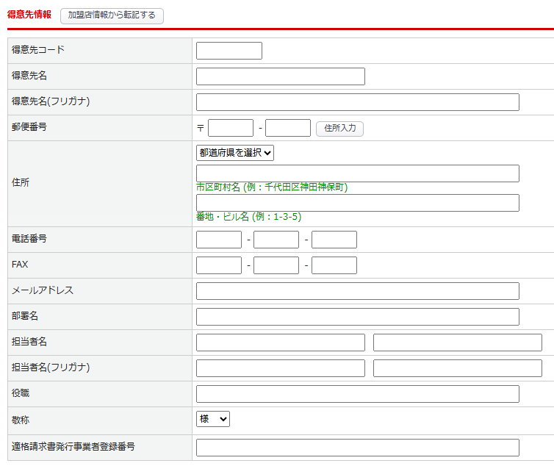Click the 役職 input field
The width and height of the screenshot is (554, 466).
(x=357, y=394)
